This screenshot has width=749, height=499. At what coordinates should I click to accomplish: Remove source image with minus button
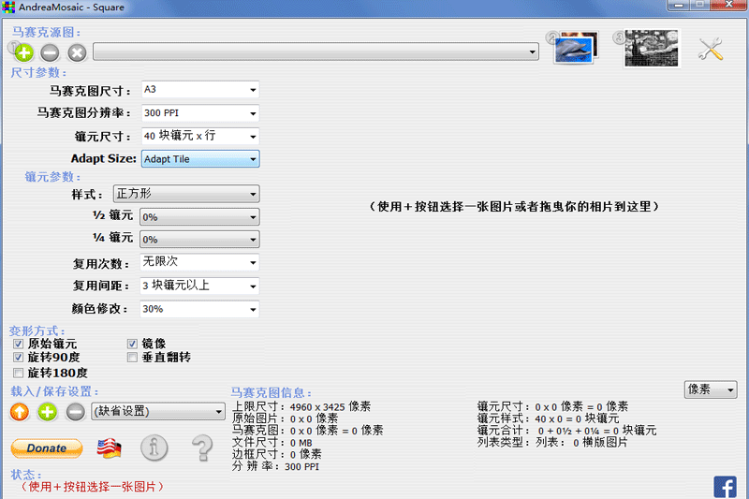click(x=50, y=52)
